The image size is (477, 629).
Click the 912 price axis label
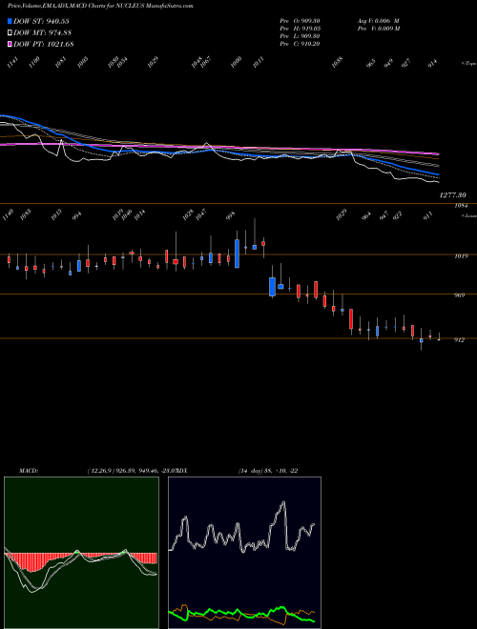click(459, 340)
